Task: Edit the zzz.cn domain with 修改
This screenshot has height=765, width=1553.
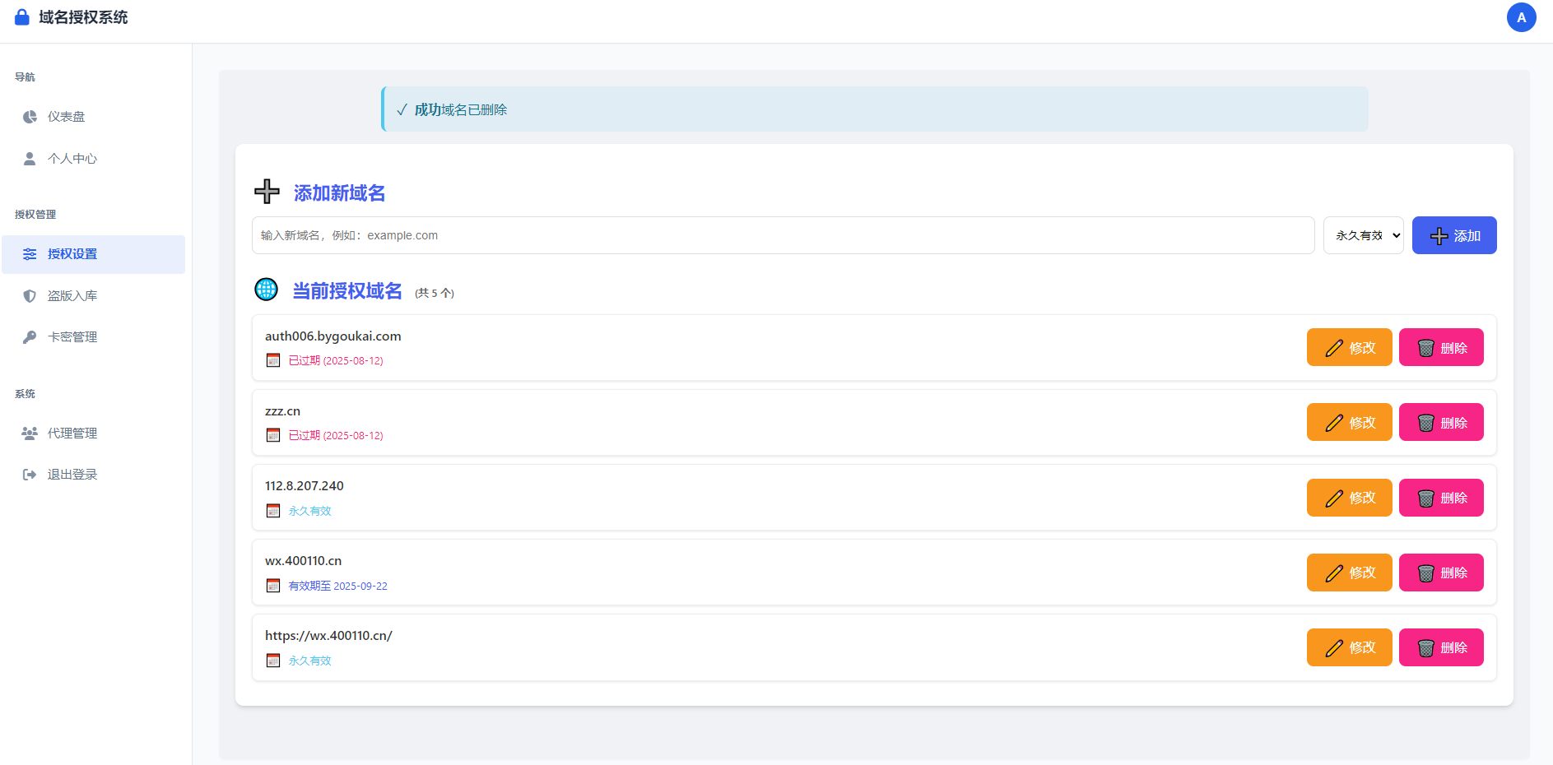Action: (x=1349, y=423)
